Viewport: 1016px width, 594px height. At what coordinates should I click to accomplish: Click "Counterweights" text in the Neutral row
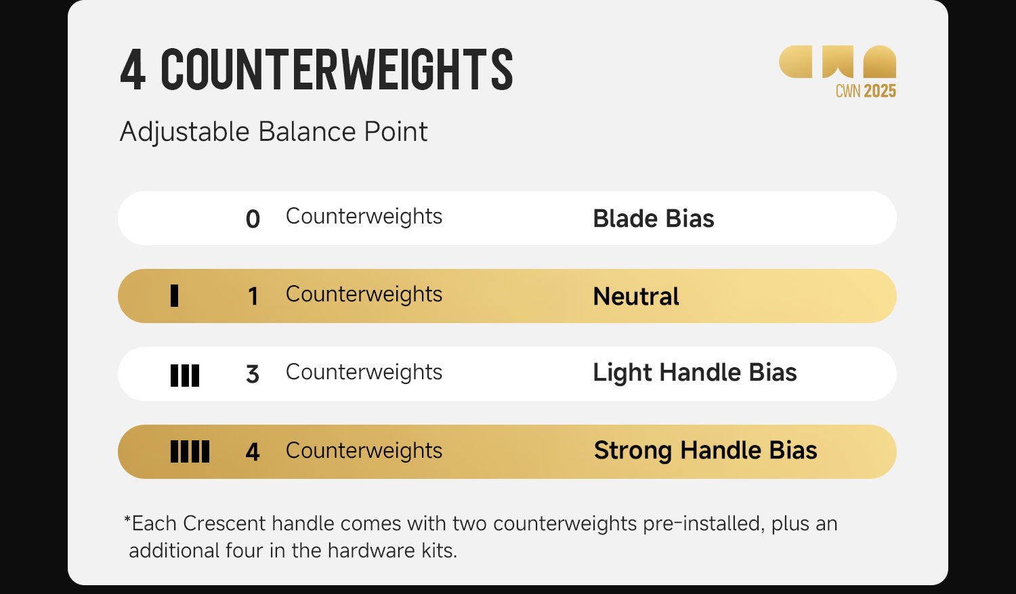tap(364, 295)
